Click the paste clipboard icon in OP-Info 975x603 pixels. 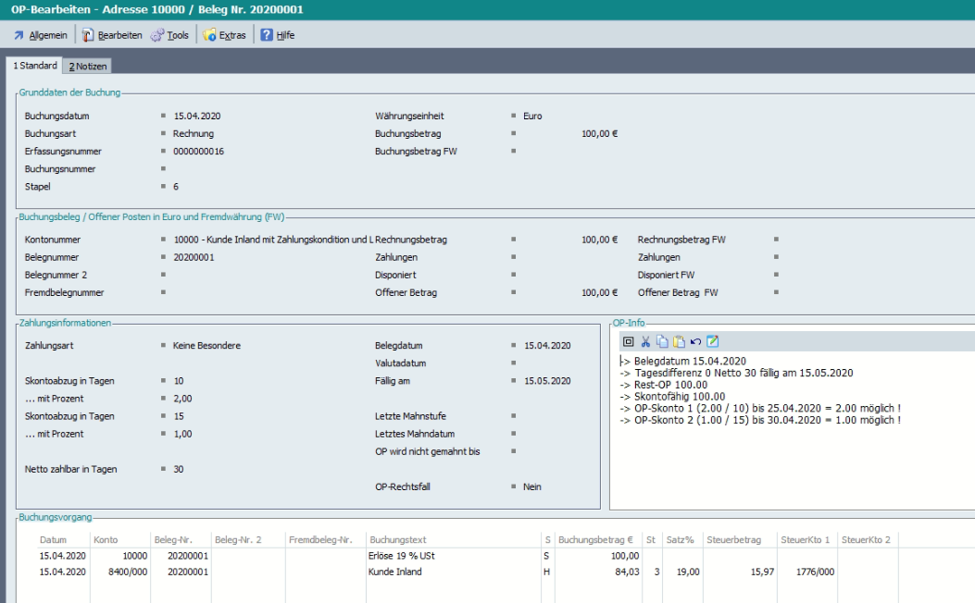(x=679, y=341)
